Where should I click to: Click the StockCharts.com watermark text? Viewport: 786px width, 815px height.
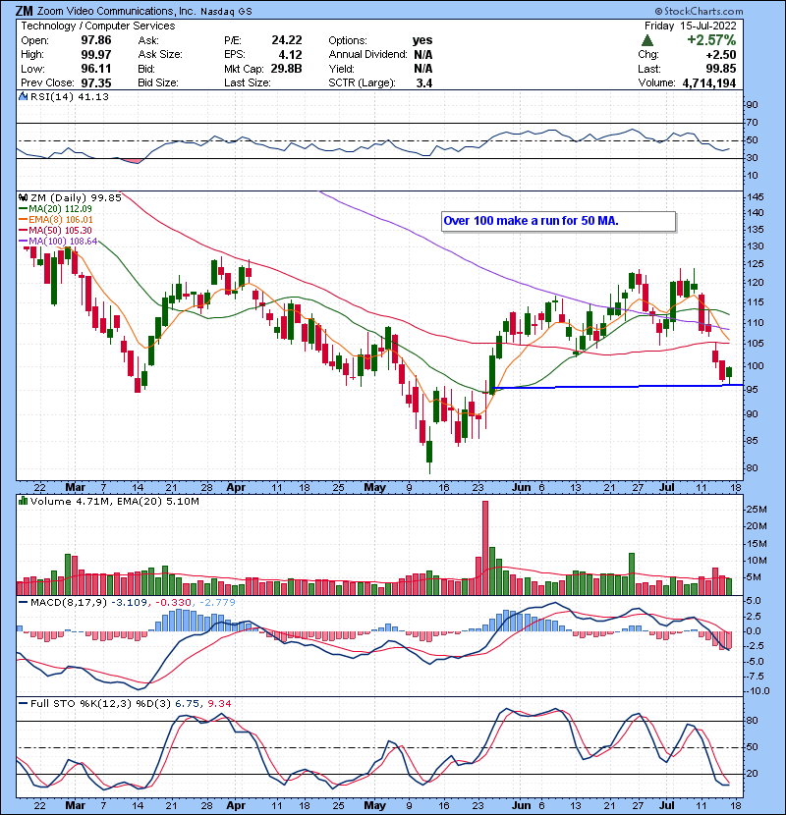[699, 11]
